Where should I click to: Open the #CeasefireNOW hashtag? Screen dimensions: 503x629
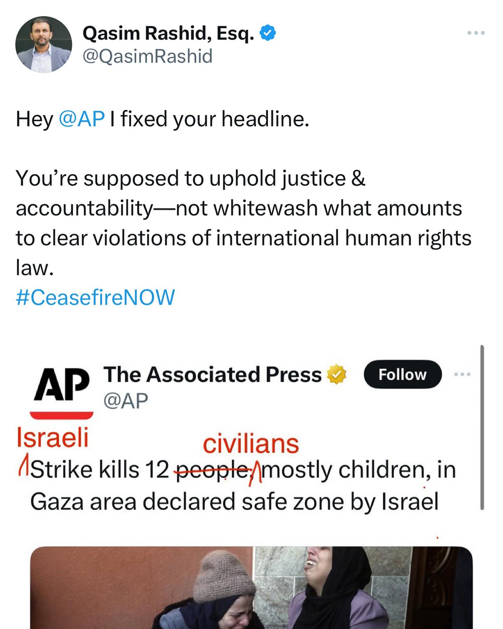pyautogui.click(x=95, y=297)
